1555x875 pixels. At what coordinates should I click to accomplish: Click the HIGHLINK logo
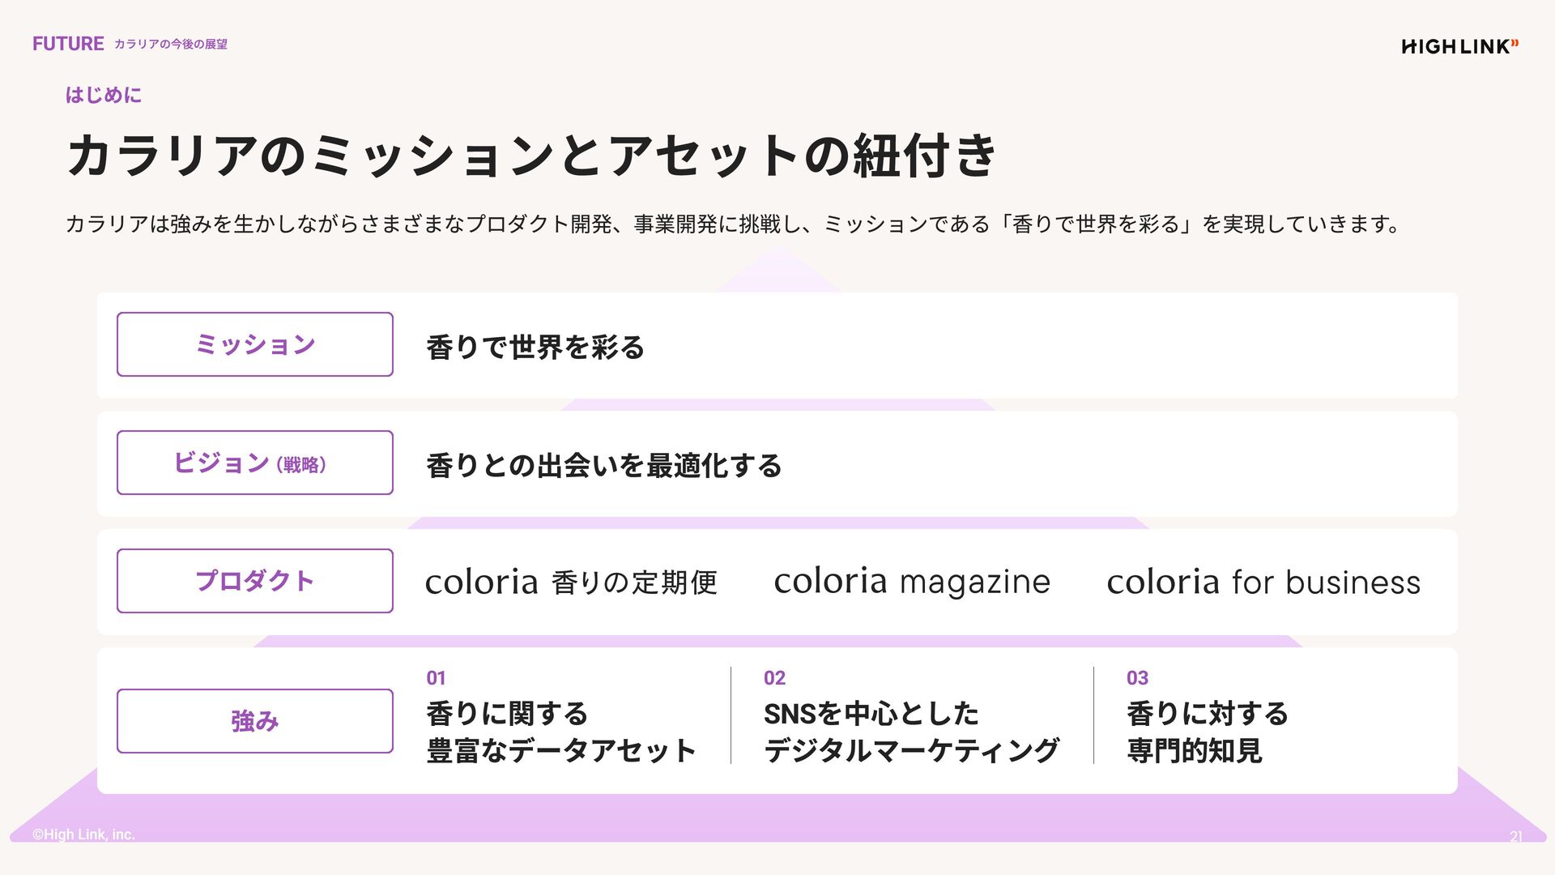[x=1459, y=46]
